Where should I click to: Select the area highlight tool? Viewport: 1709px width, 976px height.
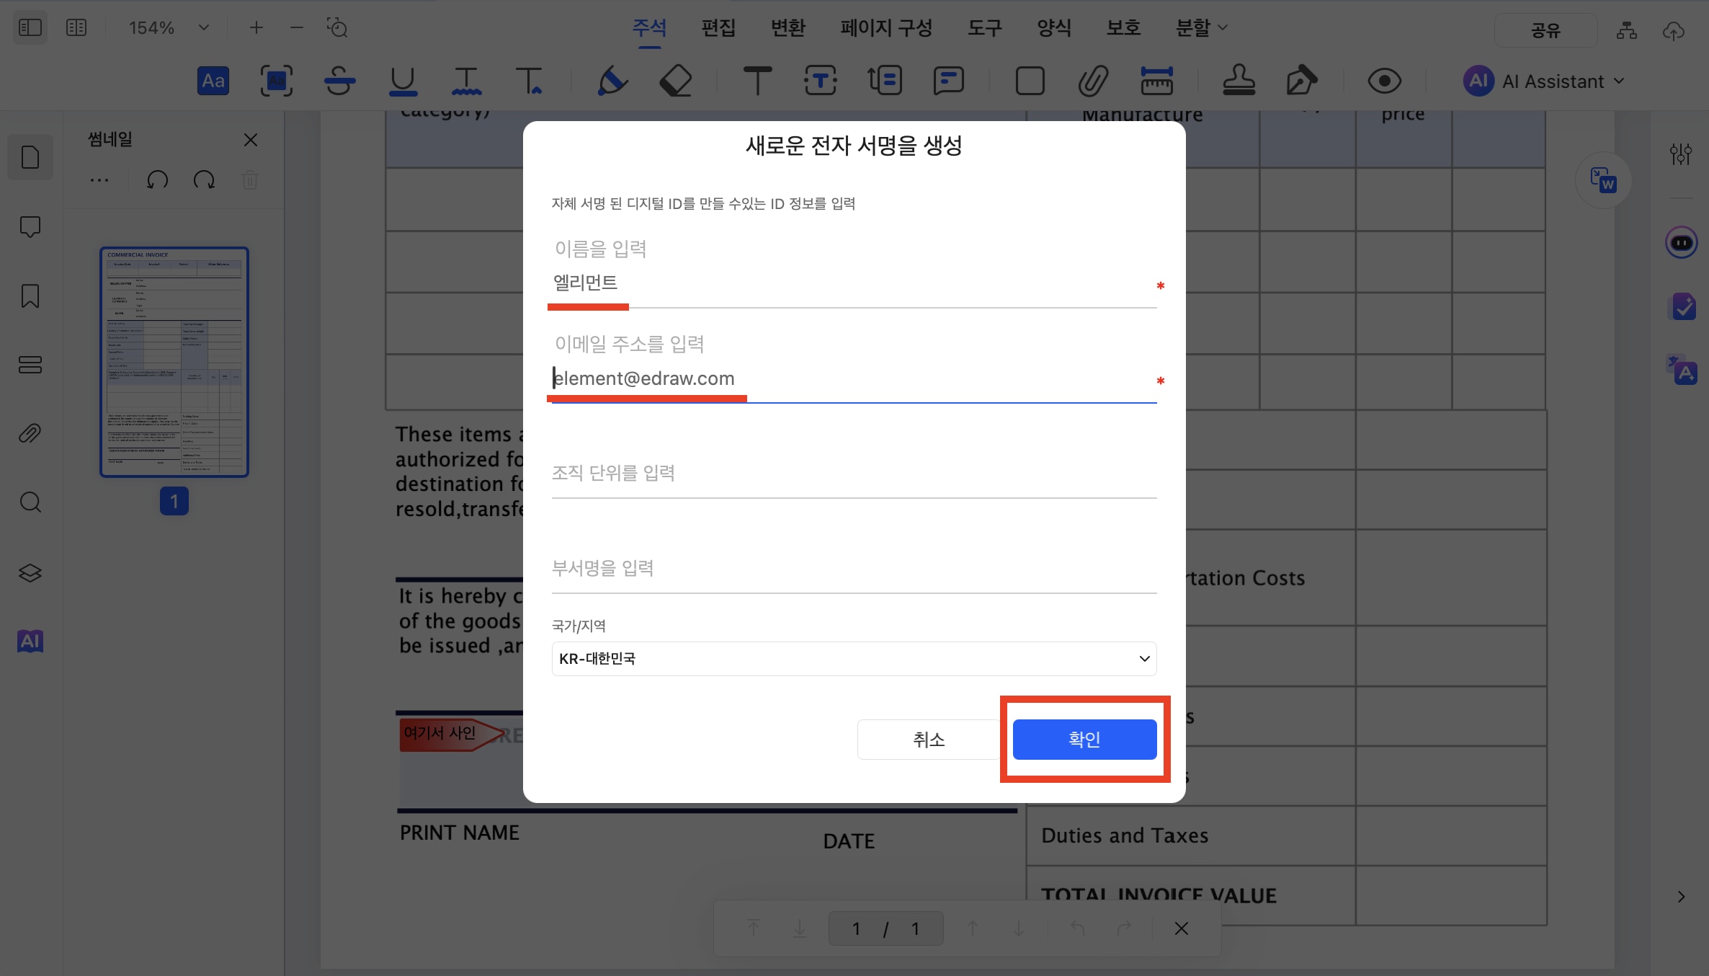277,81
